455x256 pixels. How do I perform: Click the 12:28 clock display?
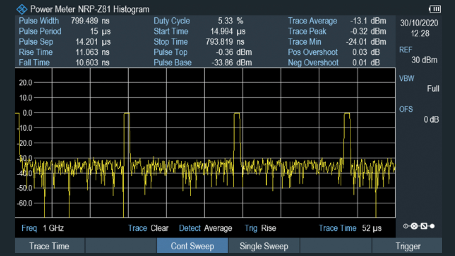coord(420,34)
